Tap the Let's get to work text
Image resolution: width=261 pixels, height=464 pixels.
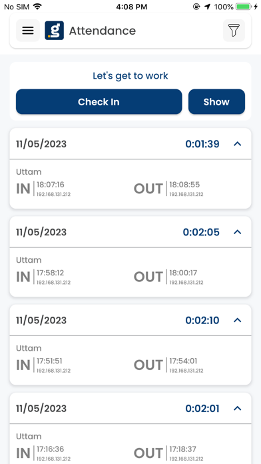[130, 76]
